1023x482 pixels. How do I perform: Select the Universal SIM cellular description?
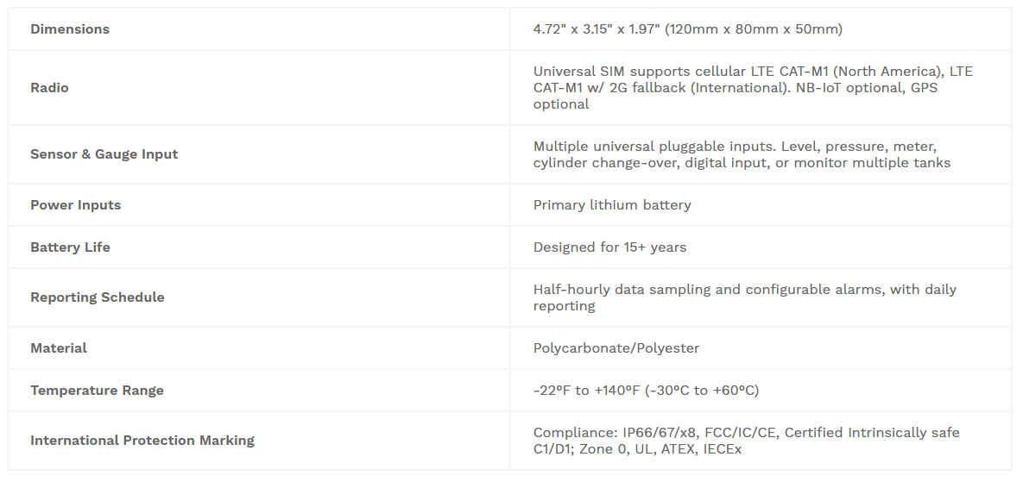coord(753,88)
